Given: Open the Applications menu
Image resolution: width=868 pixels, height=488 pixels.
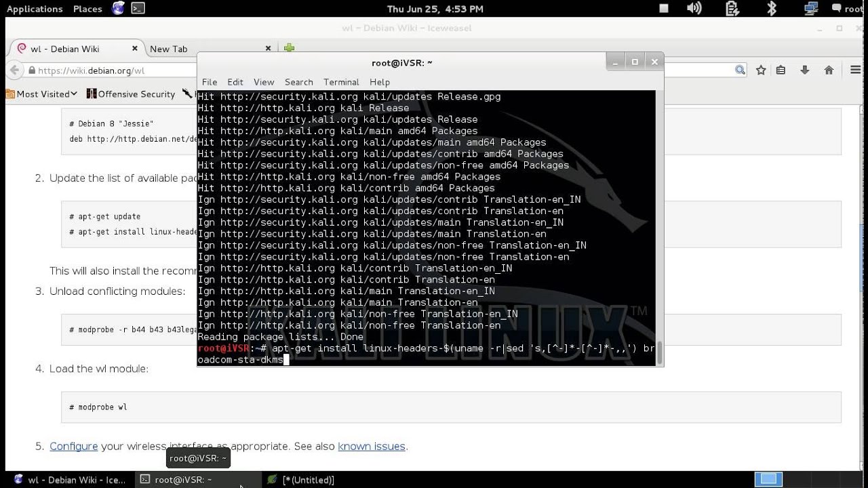Looking at the screenshot, I should (x=35, y=9).
